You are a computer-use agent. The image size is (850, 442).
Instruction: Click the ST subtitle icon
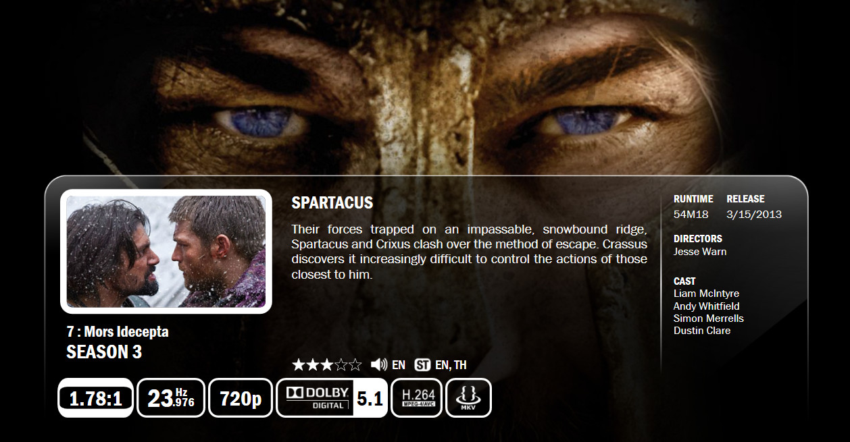point(422,365)
